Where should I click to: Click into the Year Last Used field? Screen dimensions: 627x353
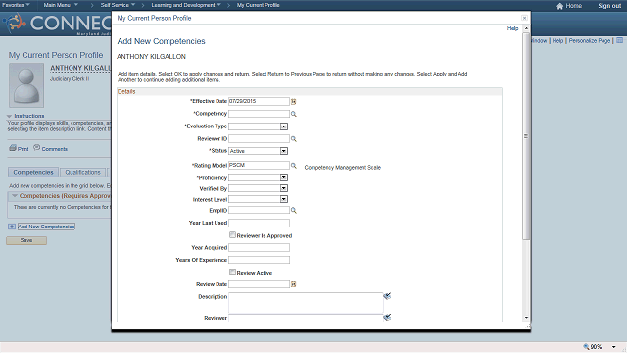click(259, 223)
